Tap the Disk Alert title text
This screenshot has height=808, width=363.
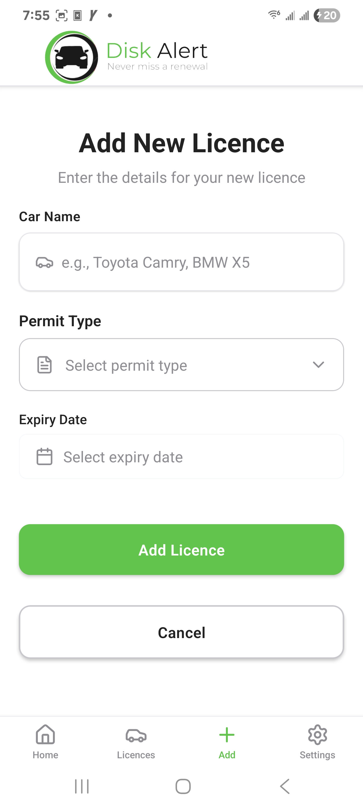coord(157,51)
